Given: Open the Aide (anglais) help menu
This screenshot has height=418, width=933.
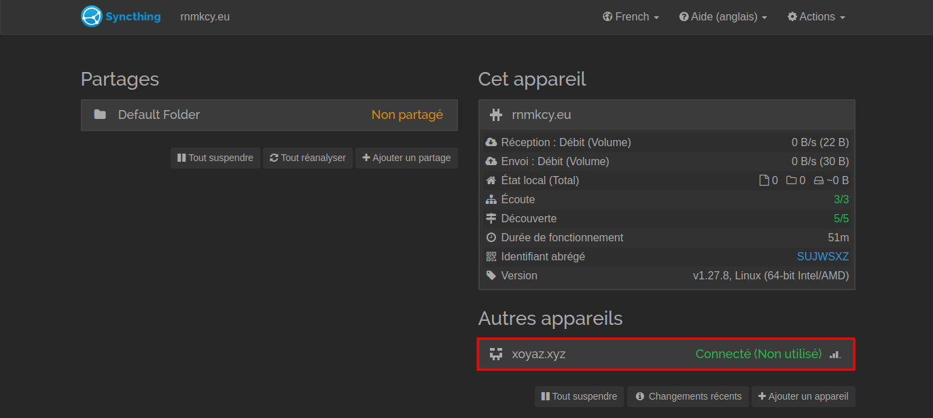Looking at the screenshot, I should pyautogui.click(x=723, y=17).
